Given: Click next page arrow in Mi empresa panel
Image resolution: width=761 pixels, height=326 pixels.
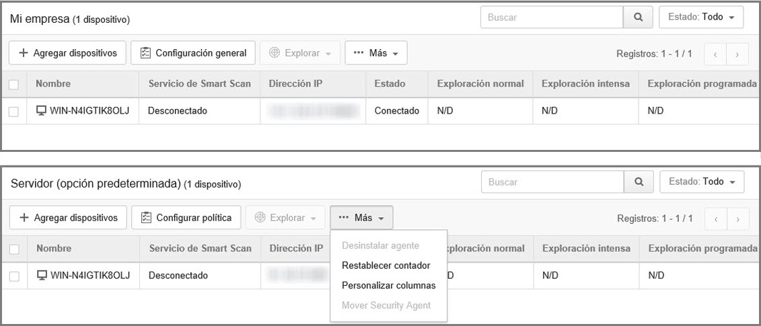Looking at the screenshot, I should (738, 53).
